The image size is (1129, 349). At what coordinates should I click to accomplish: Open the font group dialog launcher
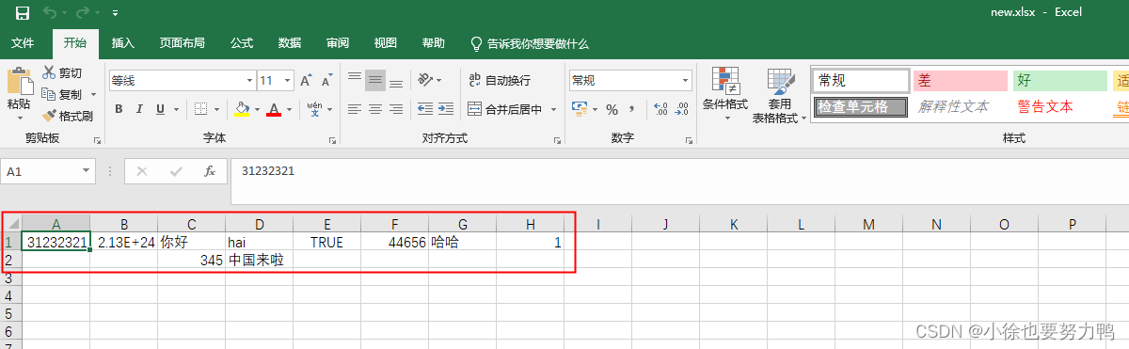pos(333,140)
